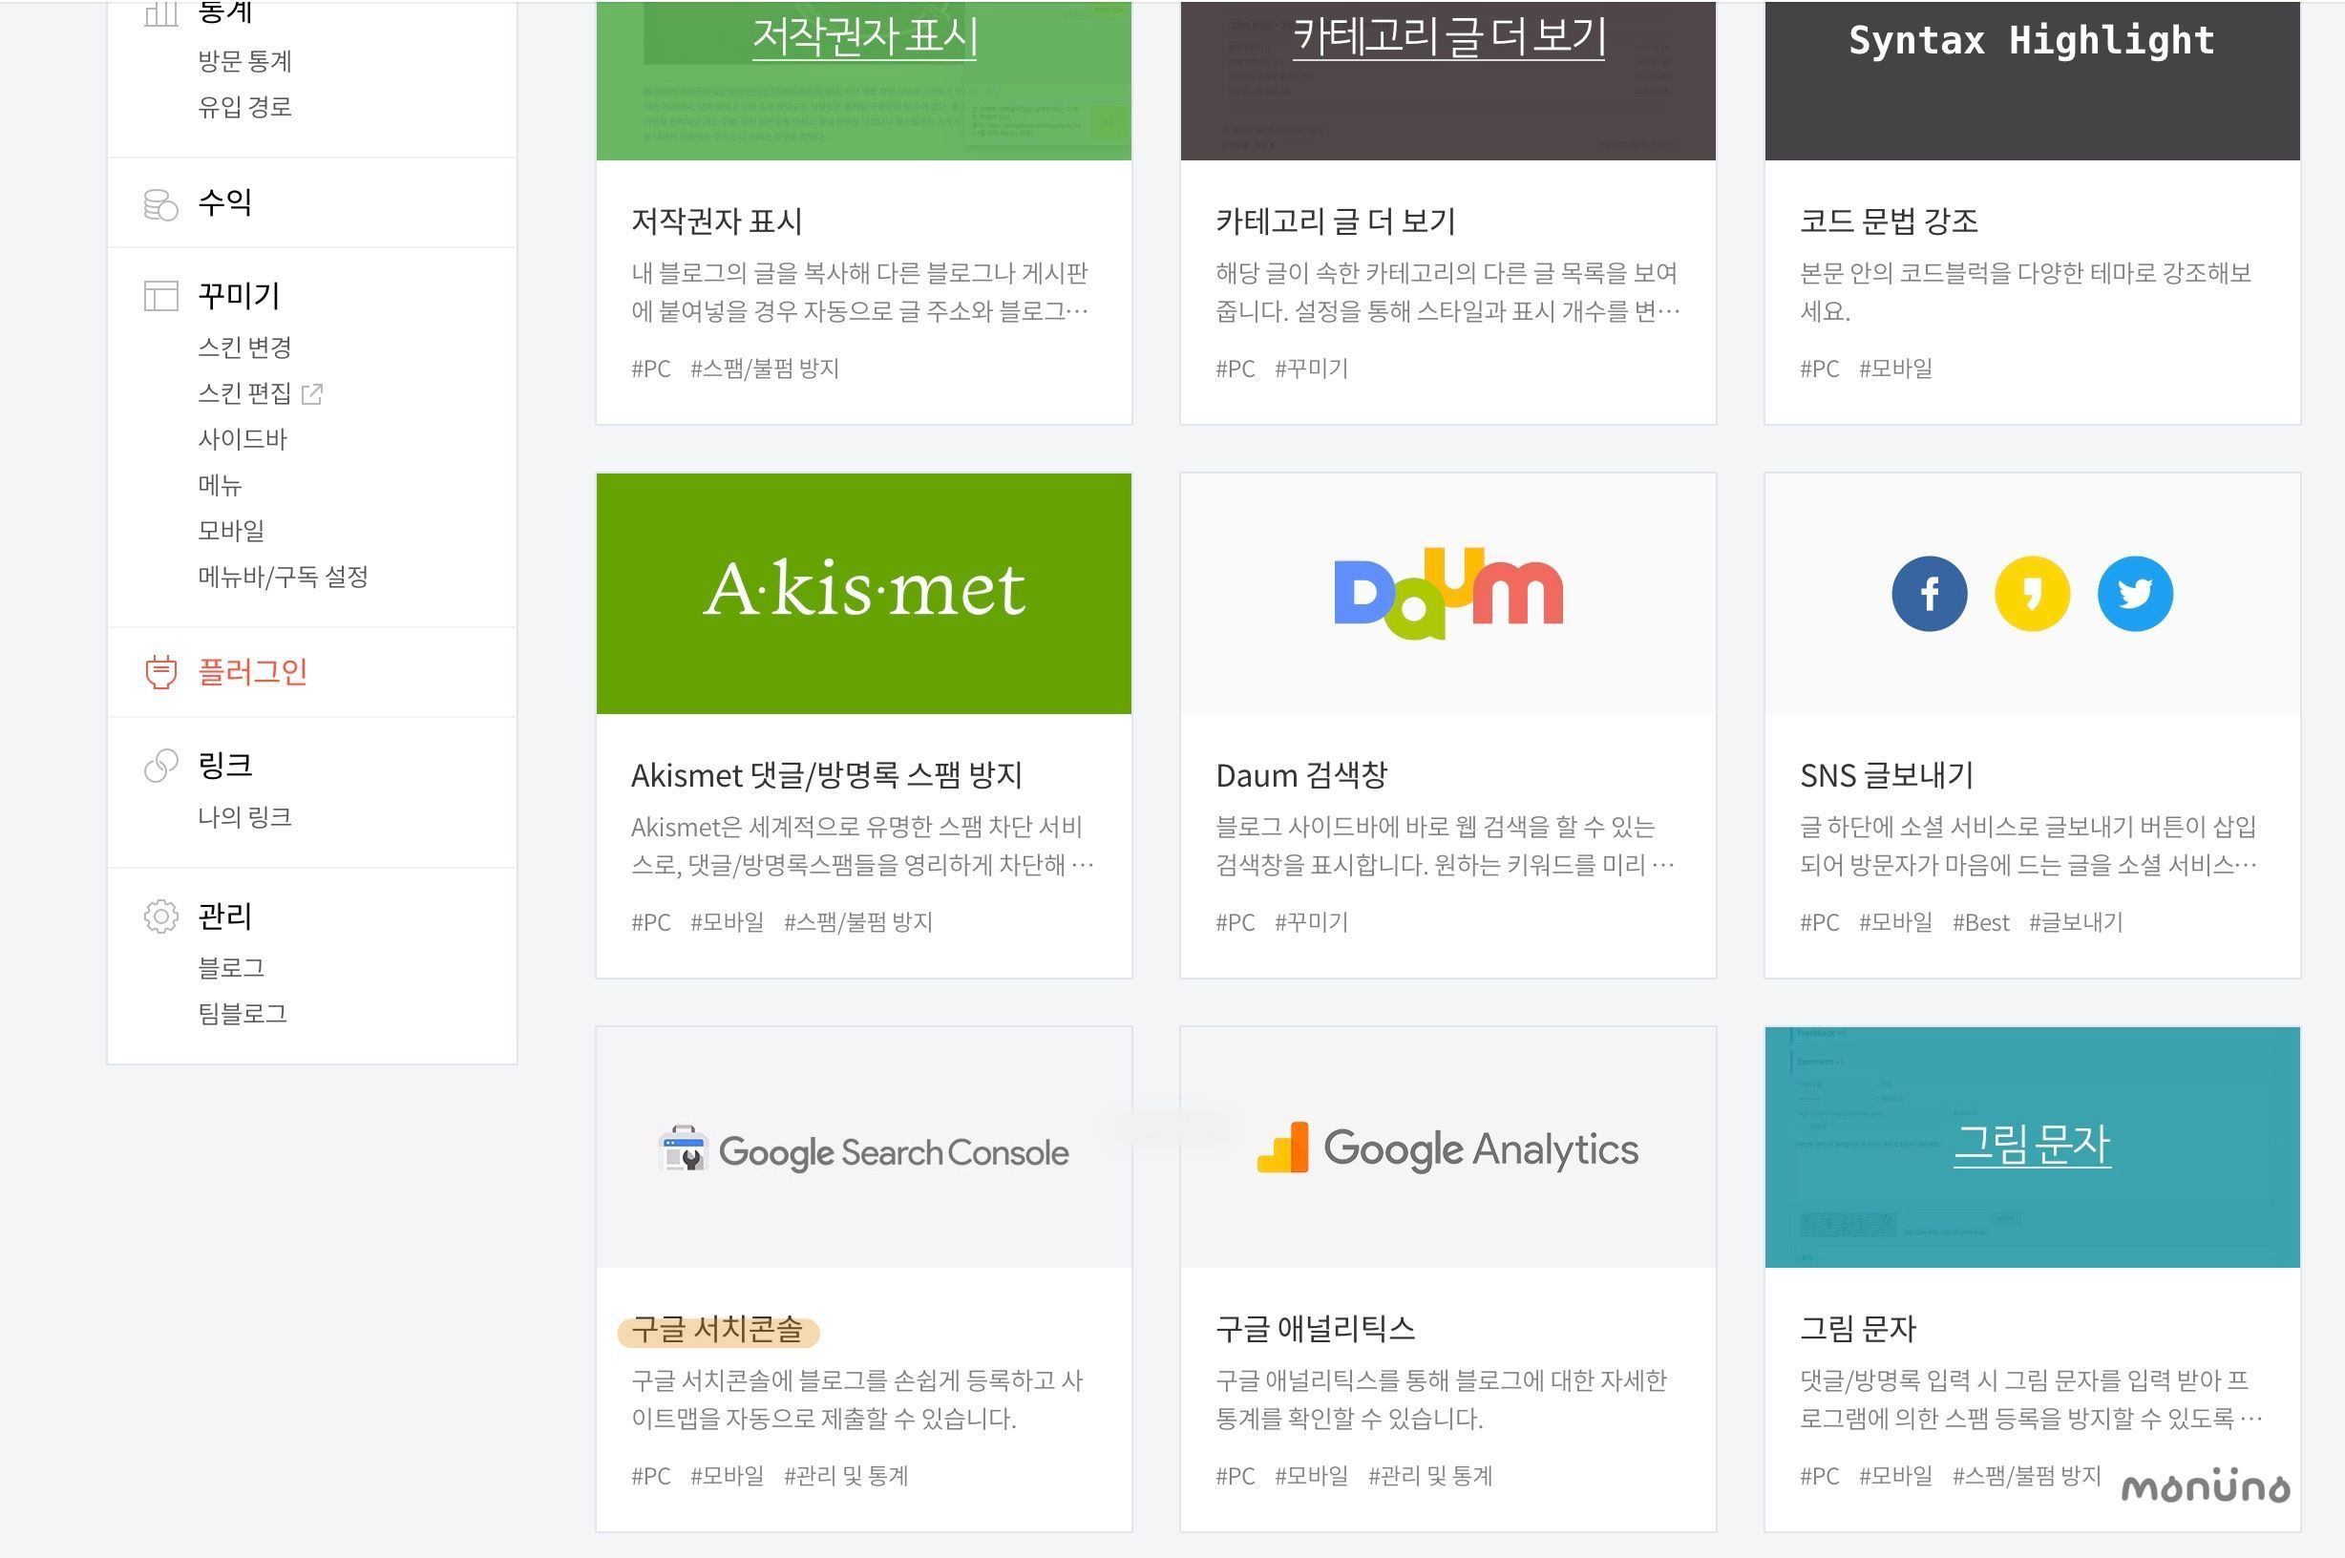The height and width of the screenshot is (1558, 2345).
Task: Click the Facebook icon in SNS 글보내기 card
Action: [1929, 593]
